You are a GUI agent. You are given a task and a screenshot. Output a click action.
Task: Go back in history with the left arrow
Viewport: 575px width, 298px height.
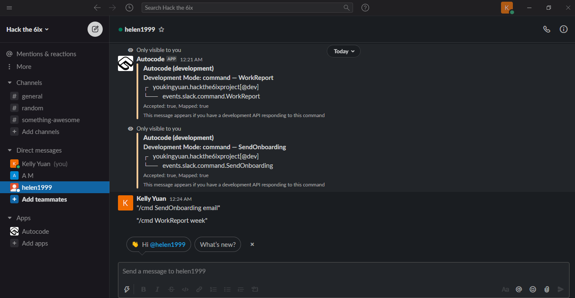(97, 8)
